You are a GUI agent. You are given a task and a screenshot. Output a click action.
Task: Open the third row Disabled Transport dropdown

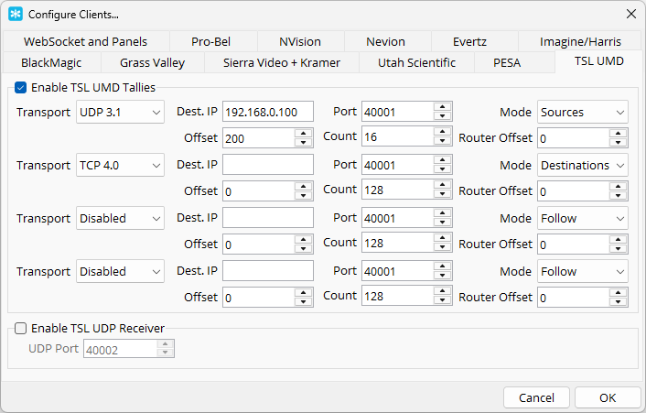(120, 218)
